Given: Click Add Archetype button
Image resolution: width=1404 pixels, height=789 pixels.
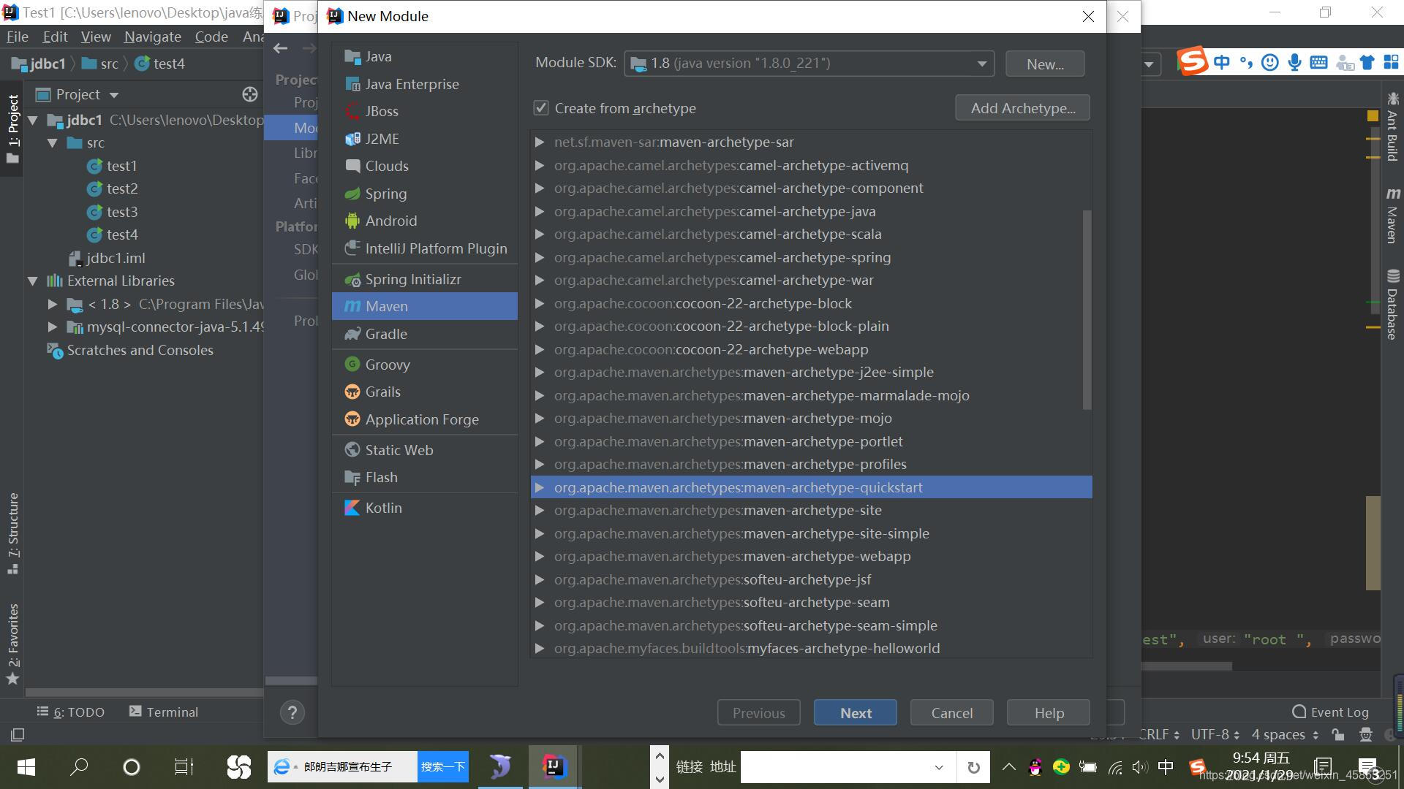Looking at the screenshot, I should (1022, 108).
